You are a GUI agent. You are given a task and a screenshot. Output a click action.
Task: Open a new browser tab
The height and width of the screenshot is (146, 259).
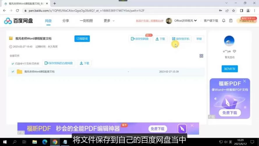(x=55, y=3)
